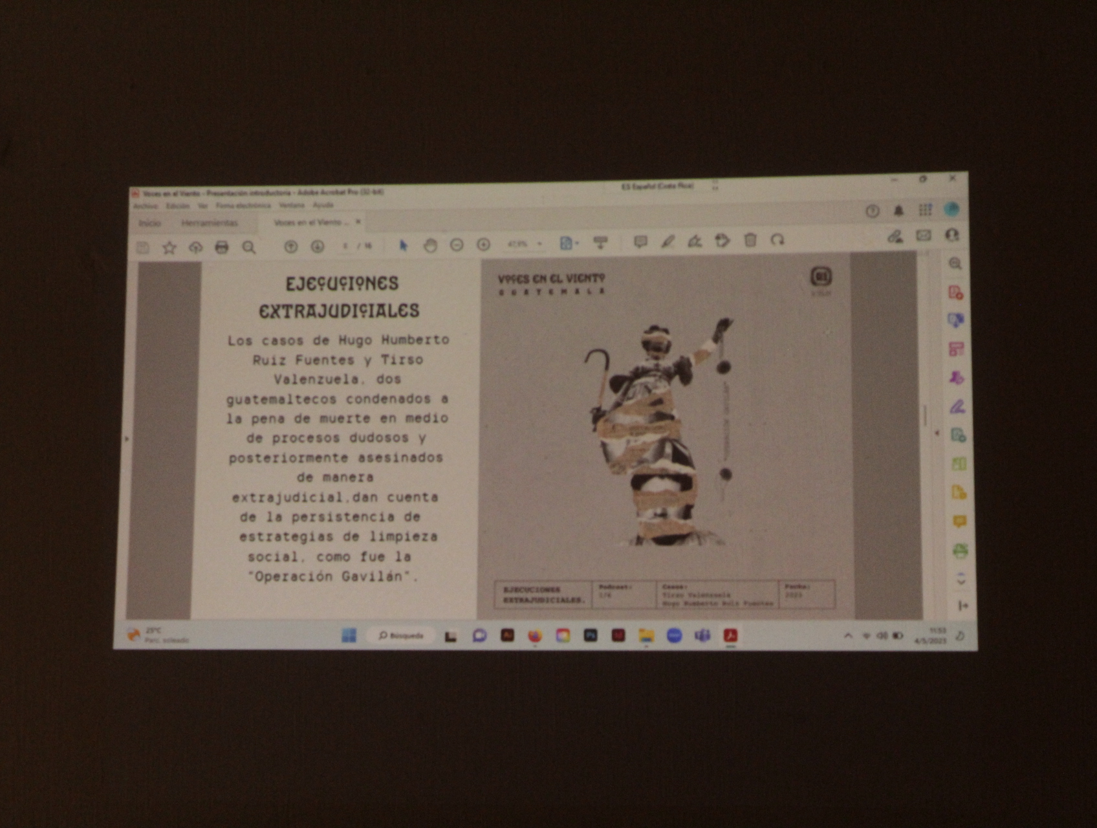The width and height of the screenshot is (1097, 828).
Task: Open the page fit options dropdown
Action: pos(569,243)
